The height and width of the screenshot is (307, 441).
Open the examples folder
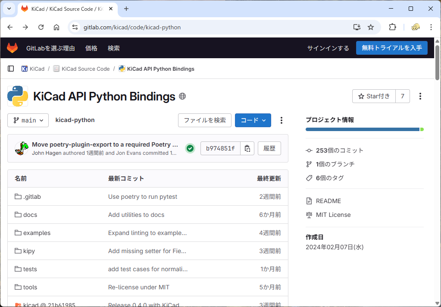point(37,233)
